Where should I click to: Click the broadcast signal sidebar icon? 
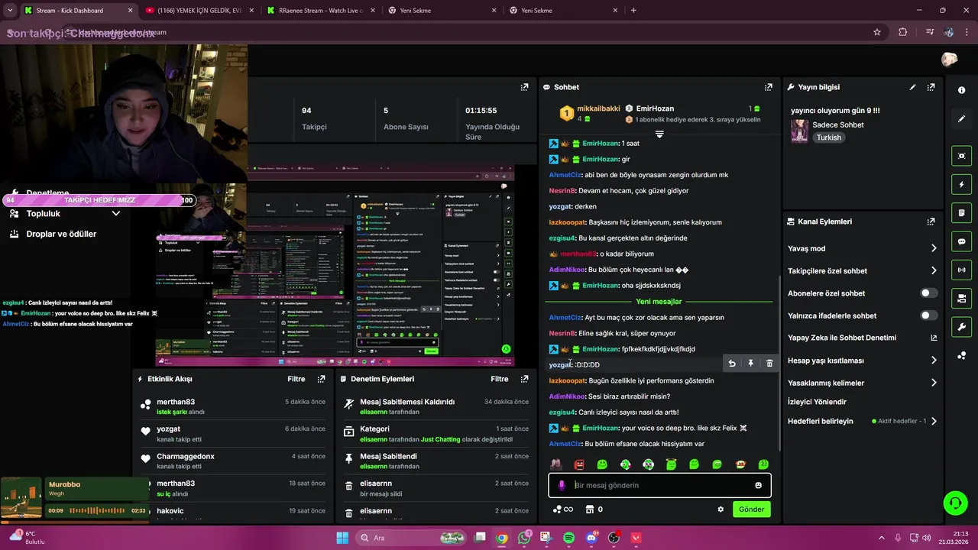(x=961, y=270)
